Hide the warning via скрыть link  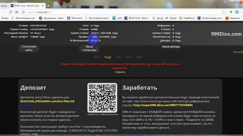pos(120,72)
